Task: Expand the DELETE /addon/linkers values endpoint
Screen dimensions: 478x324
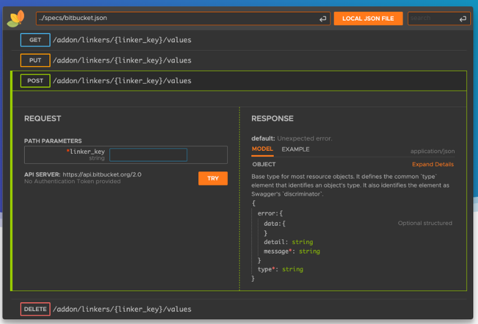Action: click(x=239, y=309)
